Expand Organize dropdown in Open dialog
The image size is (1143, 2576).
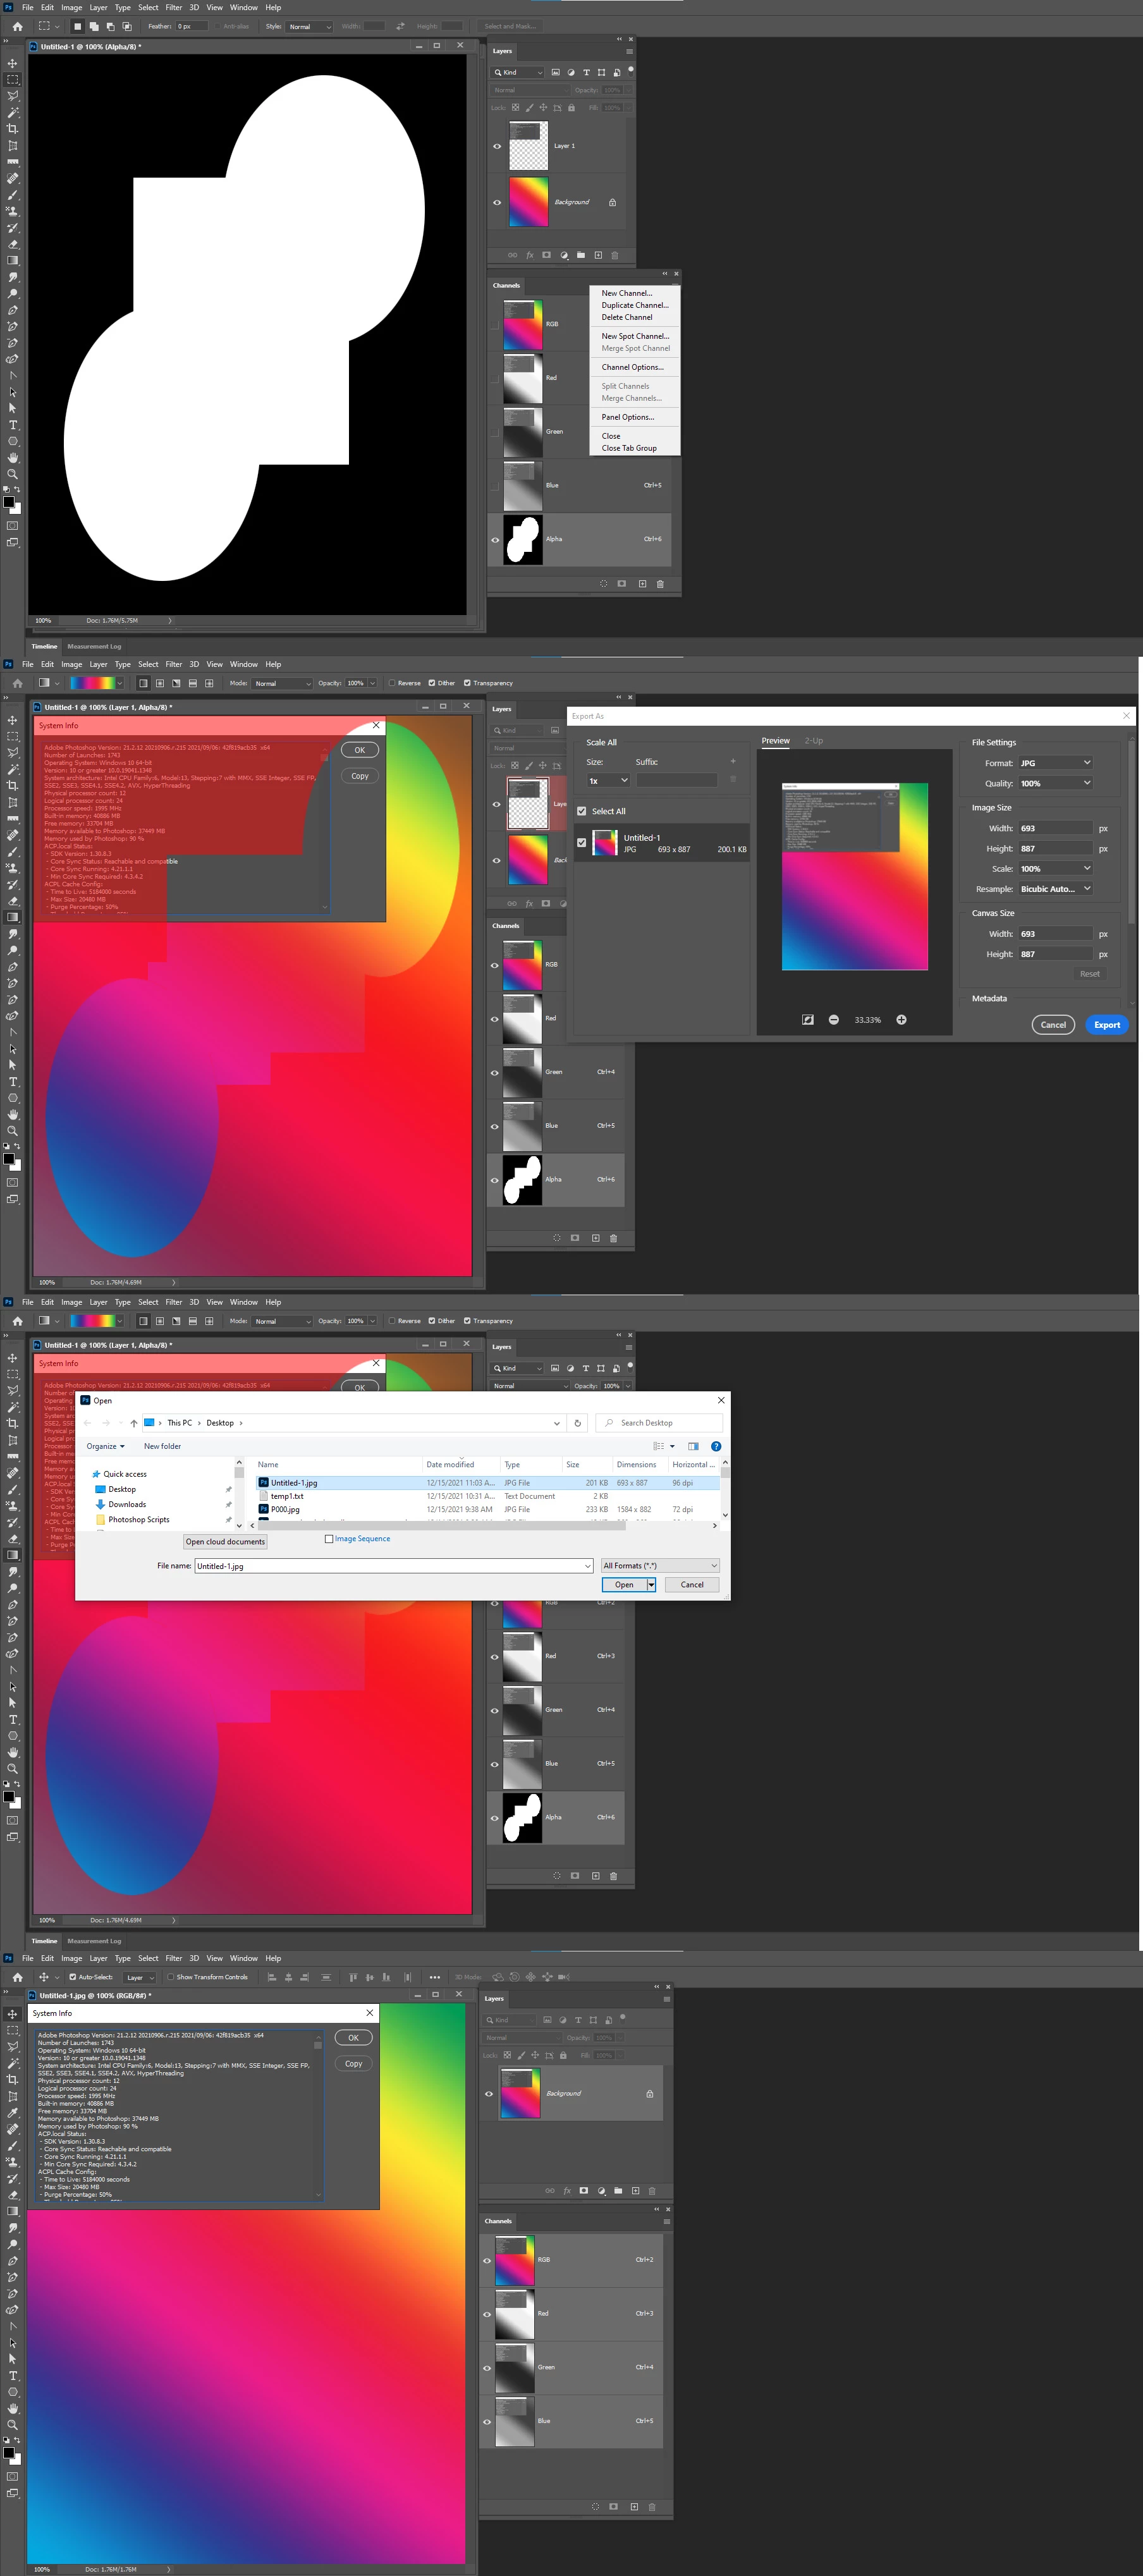pos(105,1446)
